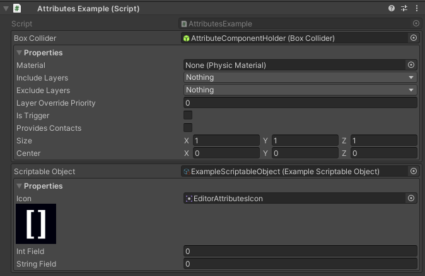This screenshot has height=276, width=425.
Task: Click the Include Layers label
Action: click(x=42, y=78)
